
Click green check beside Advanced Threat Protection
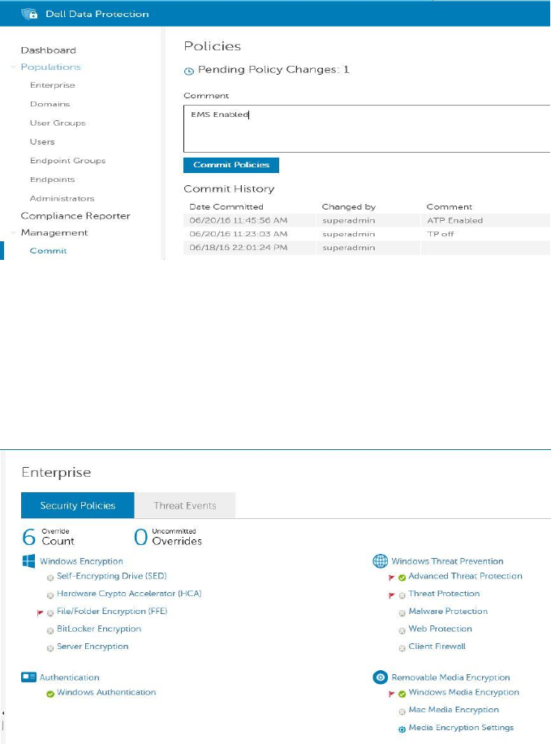(402, 578)
